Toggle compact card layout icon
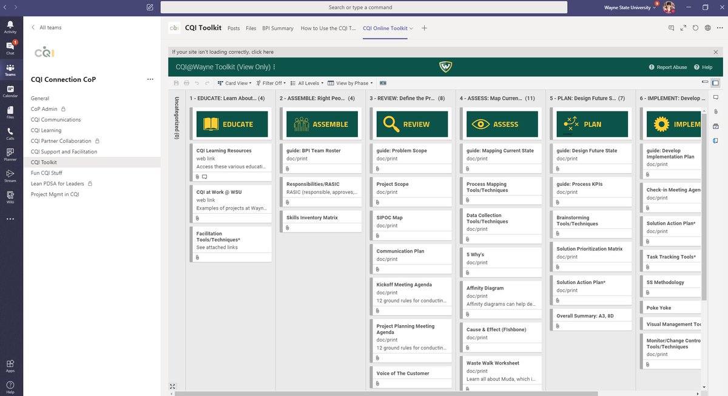The image size is (728, 396). tap(705, 82)
